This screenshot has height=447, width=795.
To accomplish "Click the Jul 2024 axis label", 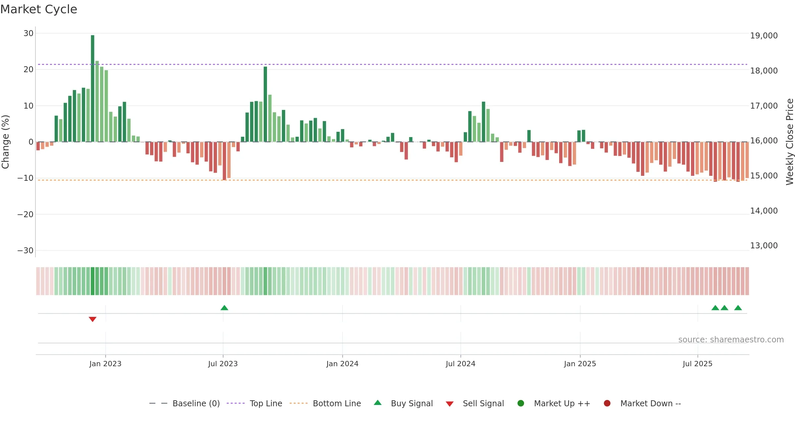I will pyautogui.click(x=460, y=364).
